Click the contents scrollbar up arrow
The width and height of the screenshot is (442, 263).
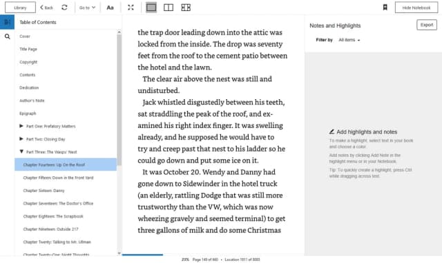pyautogui.click(x=119, y=32)
